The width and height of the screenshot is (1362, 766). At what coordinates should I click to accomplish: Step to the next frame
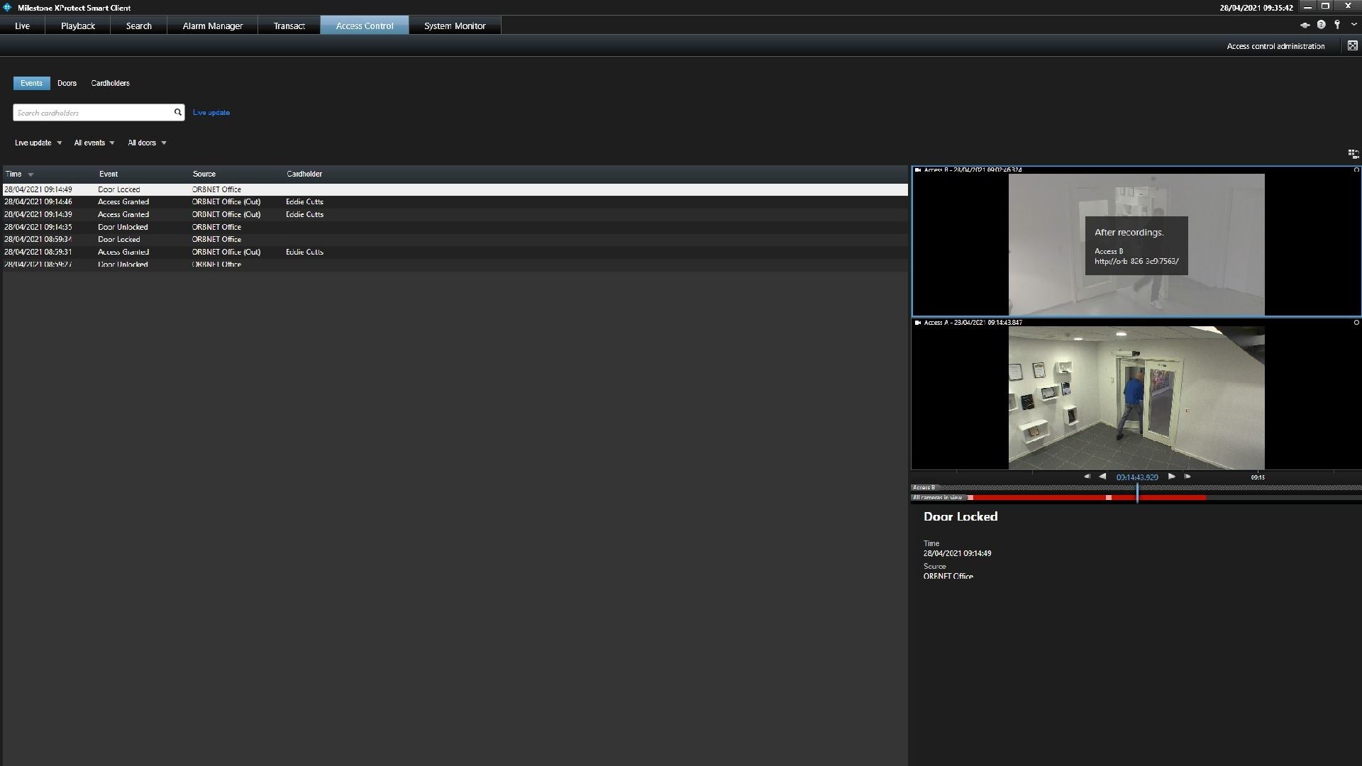click(x=1187, y=477)
